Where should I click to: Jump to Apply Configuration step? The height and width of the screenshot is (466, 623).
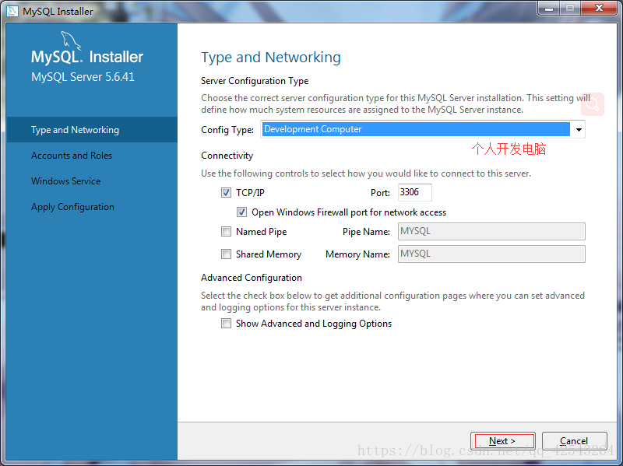click(72, 207)
